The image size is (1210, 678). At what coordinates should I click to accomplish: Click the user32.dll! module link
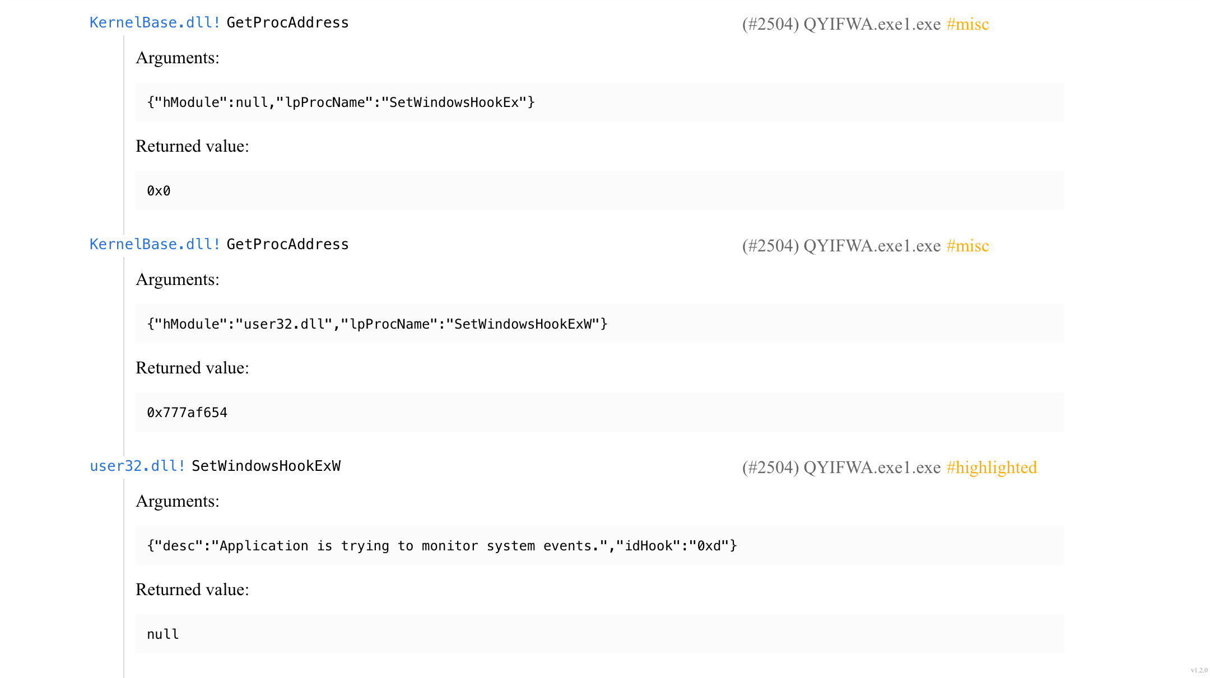(137, 466)
